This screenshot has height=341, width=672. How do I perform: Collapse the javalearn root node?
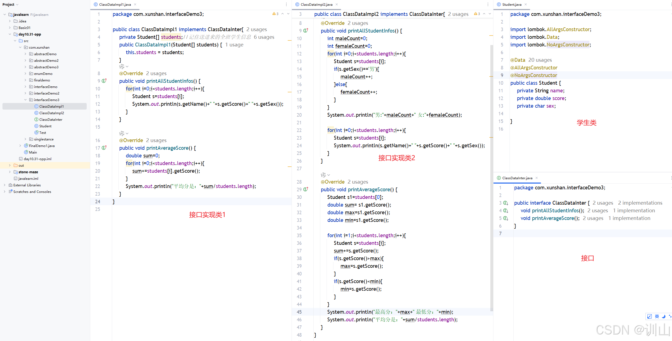(x=5, y=14)
